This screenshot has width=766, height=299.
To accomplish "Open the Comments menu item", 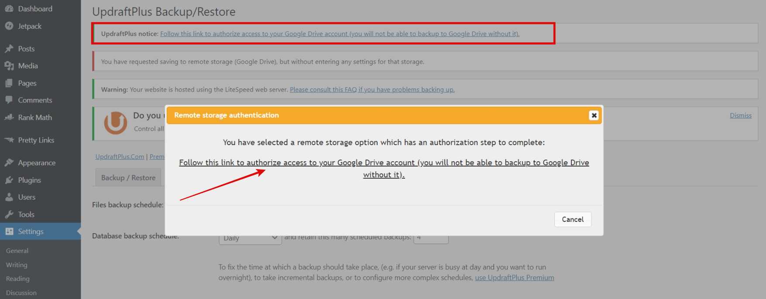I will pyautogui.click(x=35, y=100).
